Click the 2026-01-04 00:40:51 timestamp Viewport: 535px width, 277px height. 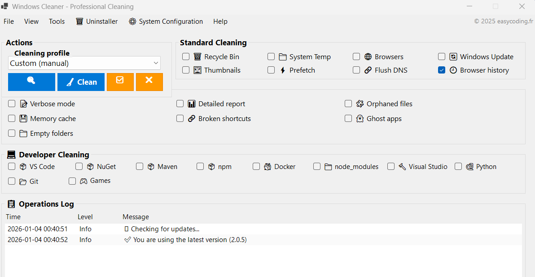point(38,229)
